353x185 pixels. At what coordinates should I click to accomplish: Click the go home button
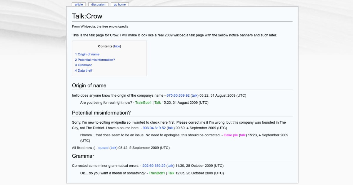pyautogui.click(x=119, y=4)
